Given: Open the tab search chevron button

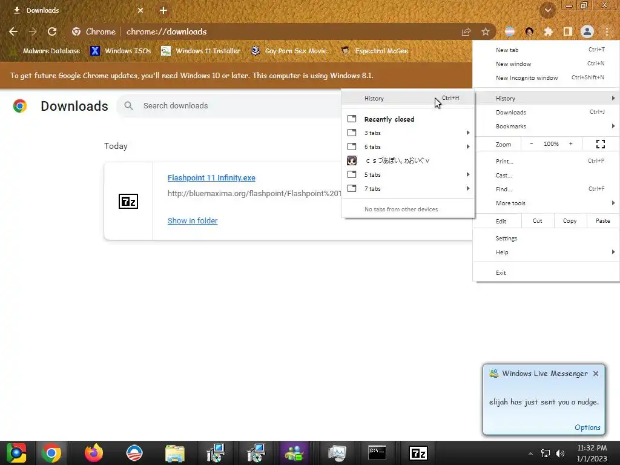Looking at the screenshot, I should pos(547,10).
